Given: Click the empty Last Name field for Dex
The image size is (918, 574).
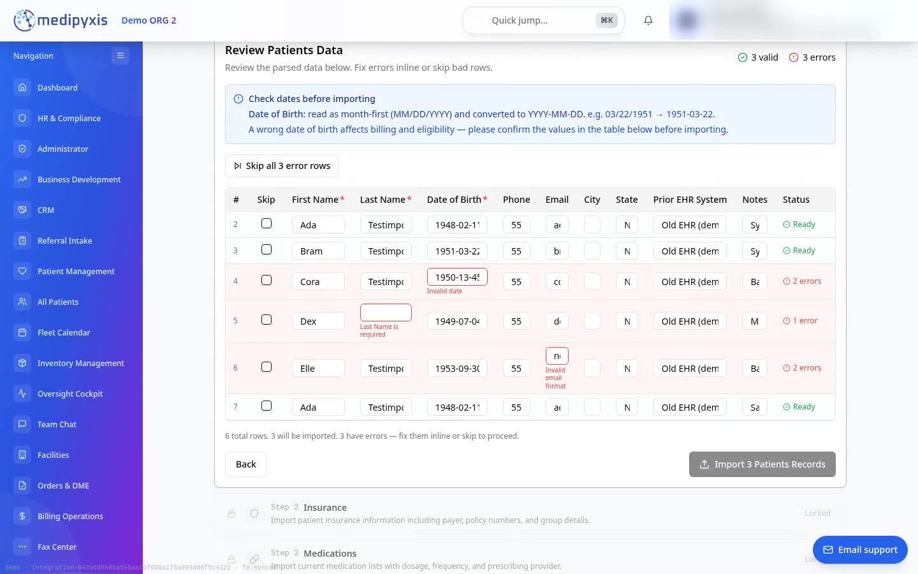Looking at the screenshot, I should click(386, 313).
